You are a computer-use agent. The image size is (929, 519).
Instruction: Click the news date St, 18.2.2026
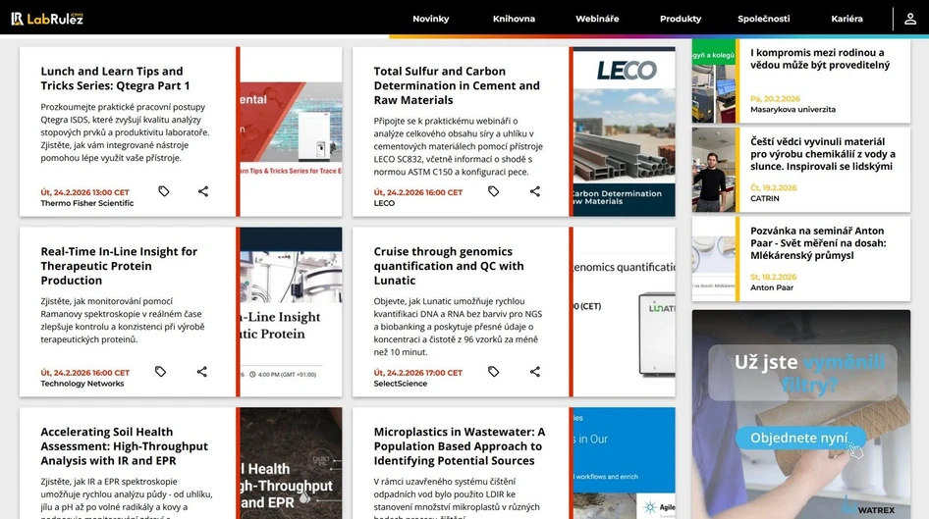pos(773,277)
